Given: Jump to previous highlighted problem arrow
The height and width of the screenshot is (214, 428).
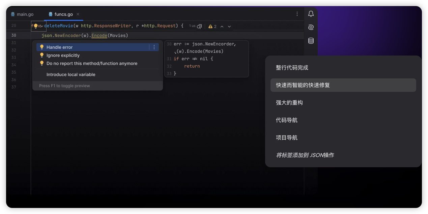Looking at the screenshot, I should tap(222, 26).
